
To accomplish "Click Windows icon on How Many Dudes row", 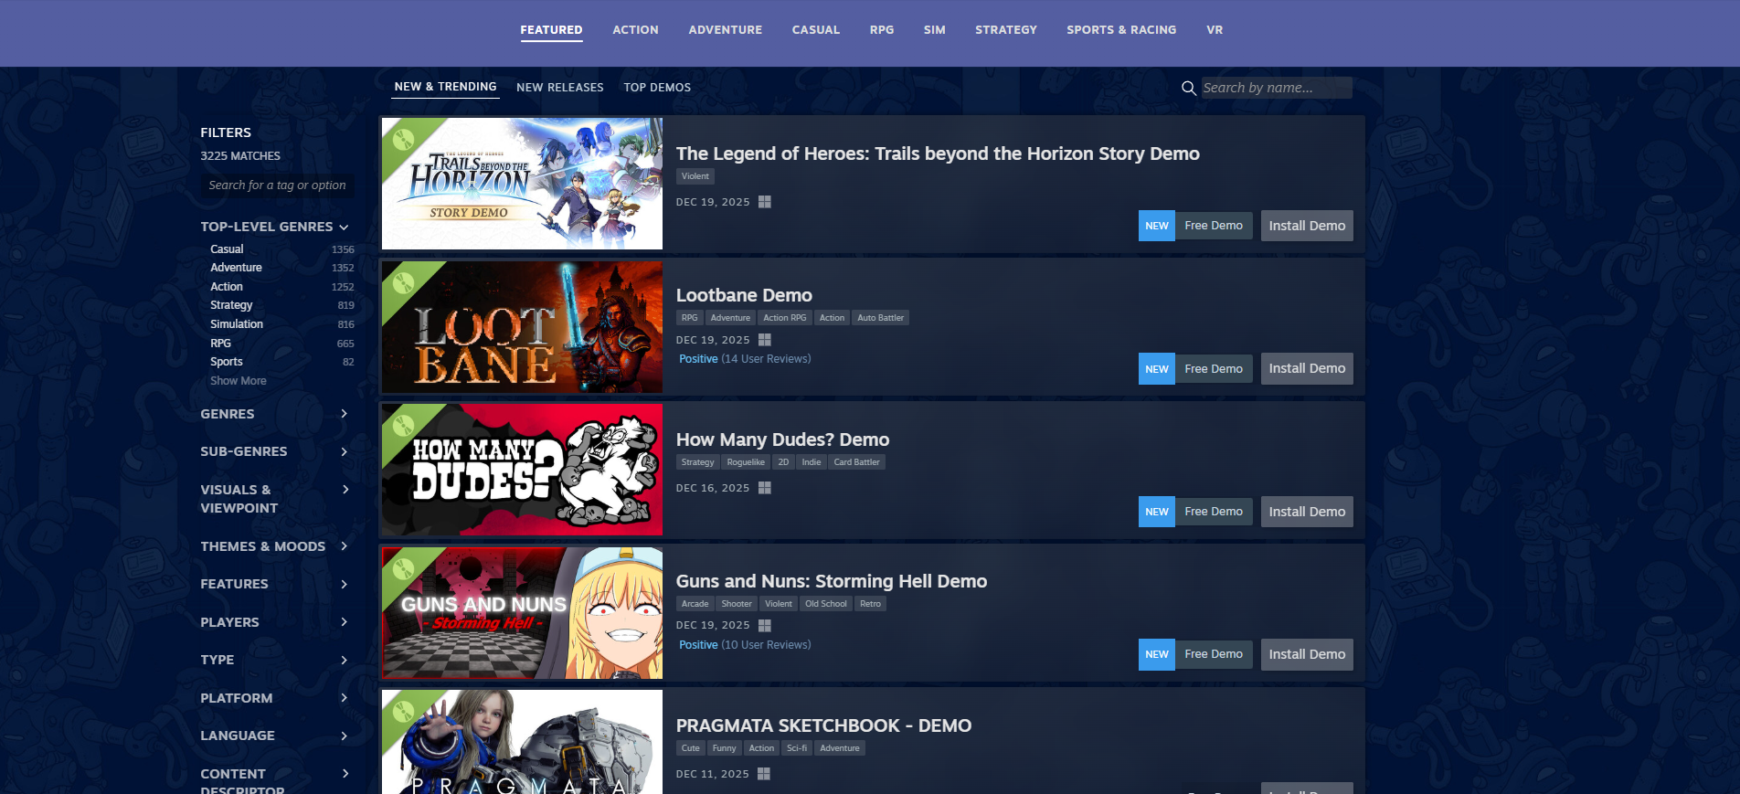I will pos(765,488).
